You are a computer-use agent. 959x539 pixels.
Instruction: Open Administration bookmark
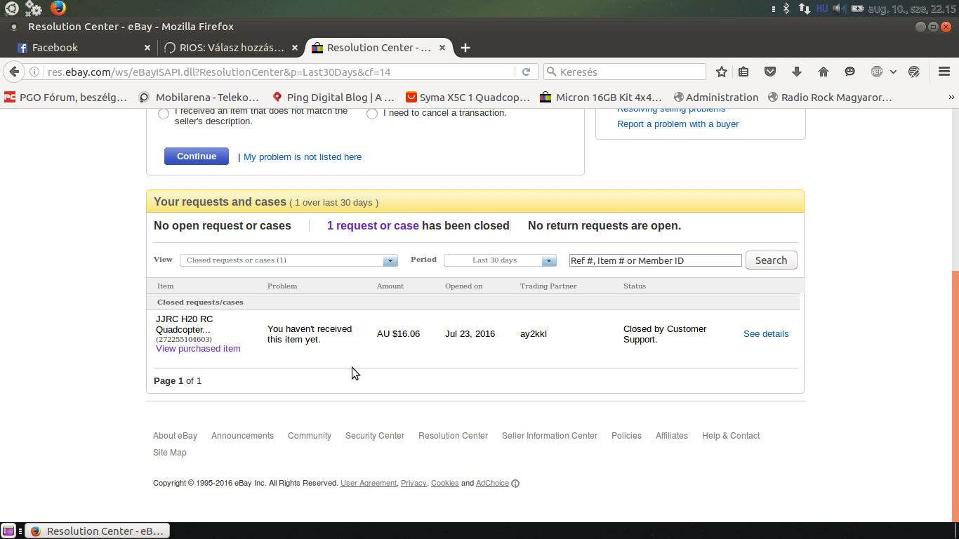[x=716, y=98]
